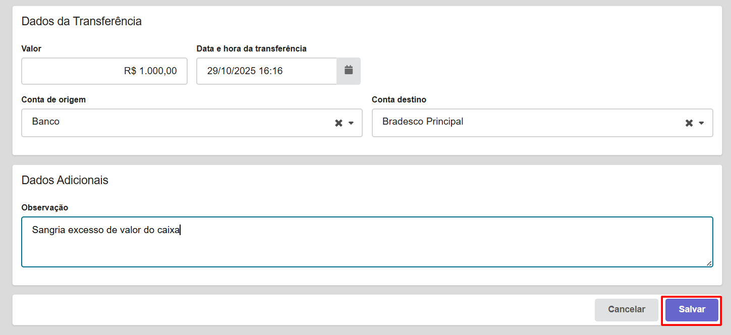Screen dimensions: 731x335
Task: Click the Dados da Transferência heading
Action: (81, 21)
